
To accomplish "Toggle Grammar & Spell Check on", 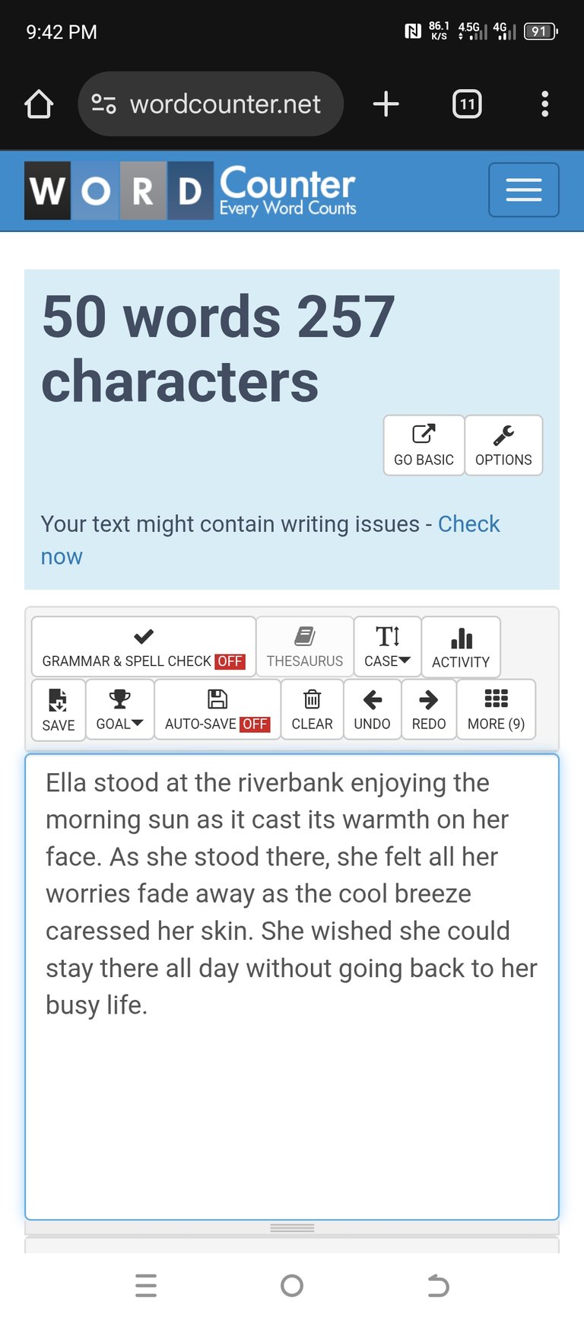I will tap(144, 647).
